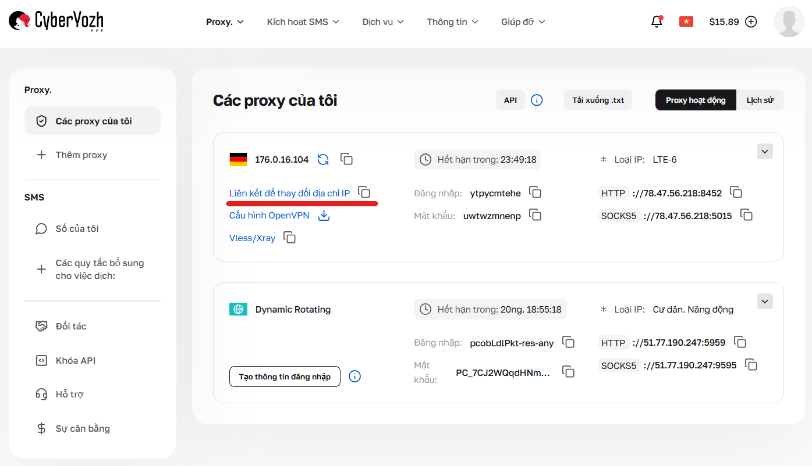
Task: Expand the Dynamic Rotating proxy details
Action: coord(765,301)
